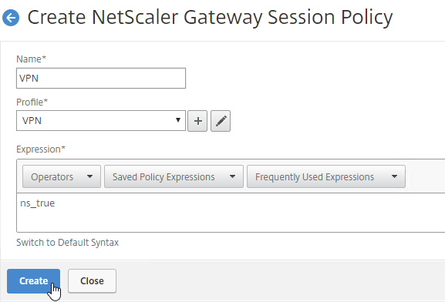The image size is (445, 302).
Task: Click the Create NetScaler Gateway Session Policy heading
Action: pos(210,18)
